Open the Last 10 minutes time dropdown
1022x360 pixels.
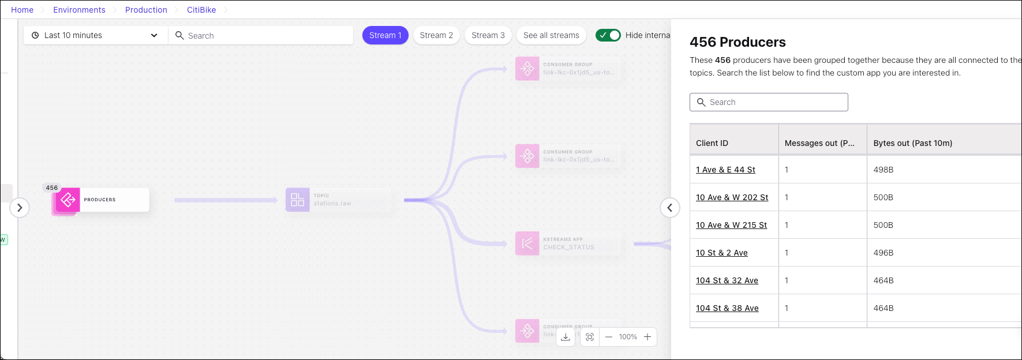(95, 35)
